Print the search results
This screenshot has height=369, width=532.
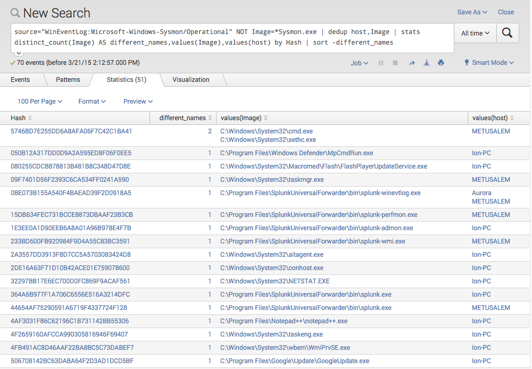pyautogui.click(x=440, y=63)
